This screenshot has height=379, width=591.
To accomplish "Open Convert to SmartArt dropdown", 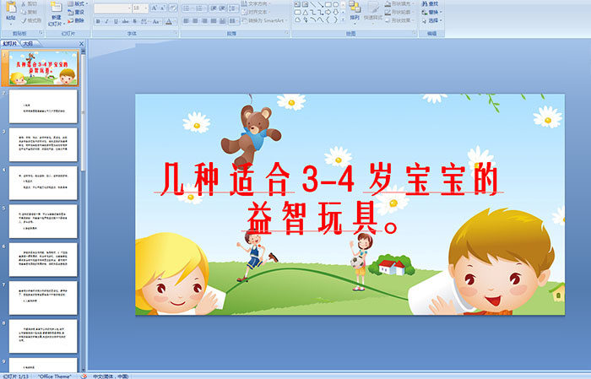I will [263, 20].
